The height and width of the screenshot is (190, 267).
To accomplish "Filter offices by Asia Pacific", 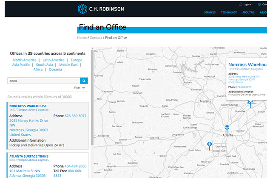I will (x=21, y=65).
